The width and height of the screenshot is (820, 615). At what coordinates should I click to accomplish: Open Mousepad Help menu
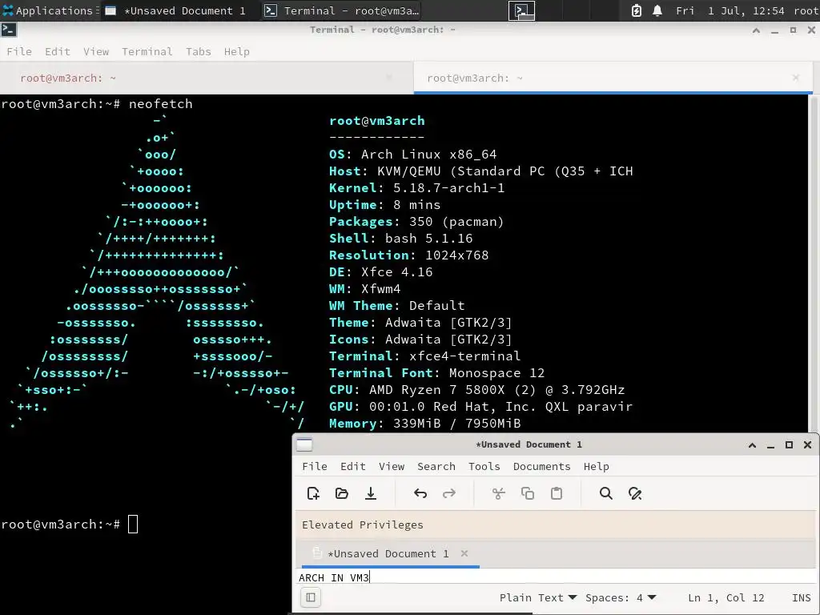coord(596,466)
